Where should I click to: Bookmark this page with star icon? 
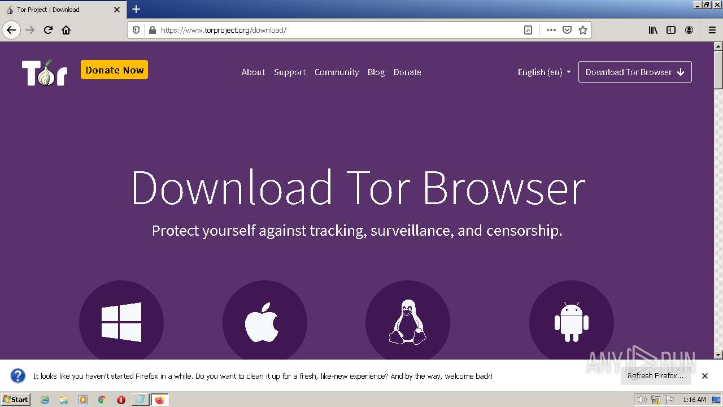583,30
